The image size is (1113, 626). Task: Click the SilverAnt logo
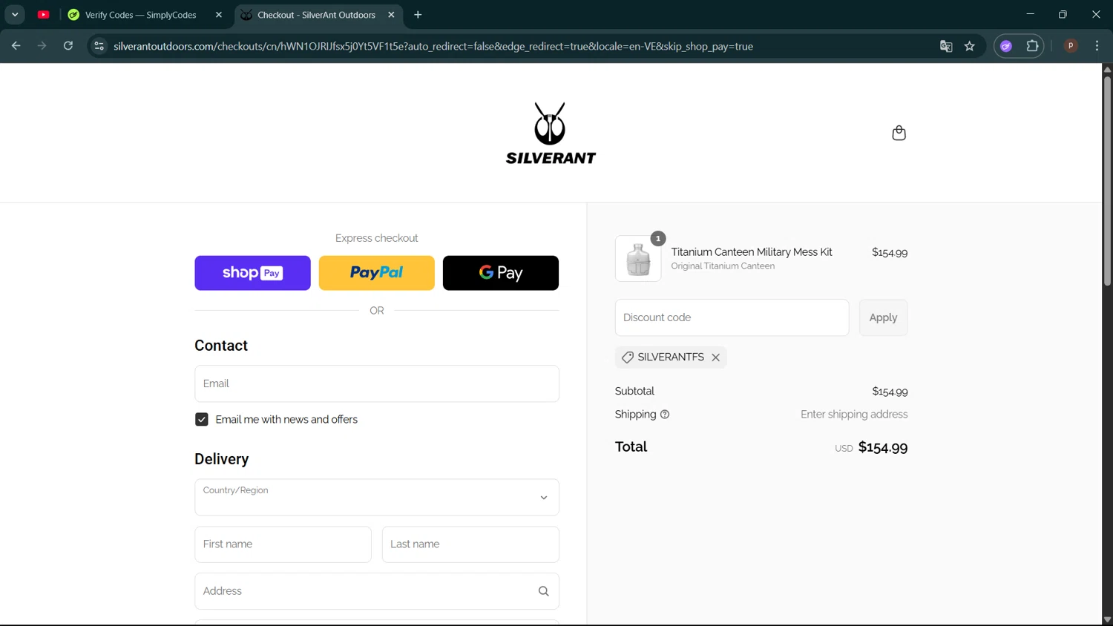551,134
